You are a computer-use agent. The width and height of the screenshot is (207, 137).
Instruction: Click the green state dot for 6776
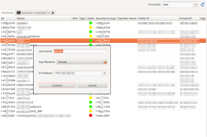coord(91,32)
